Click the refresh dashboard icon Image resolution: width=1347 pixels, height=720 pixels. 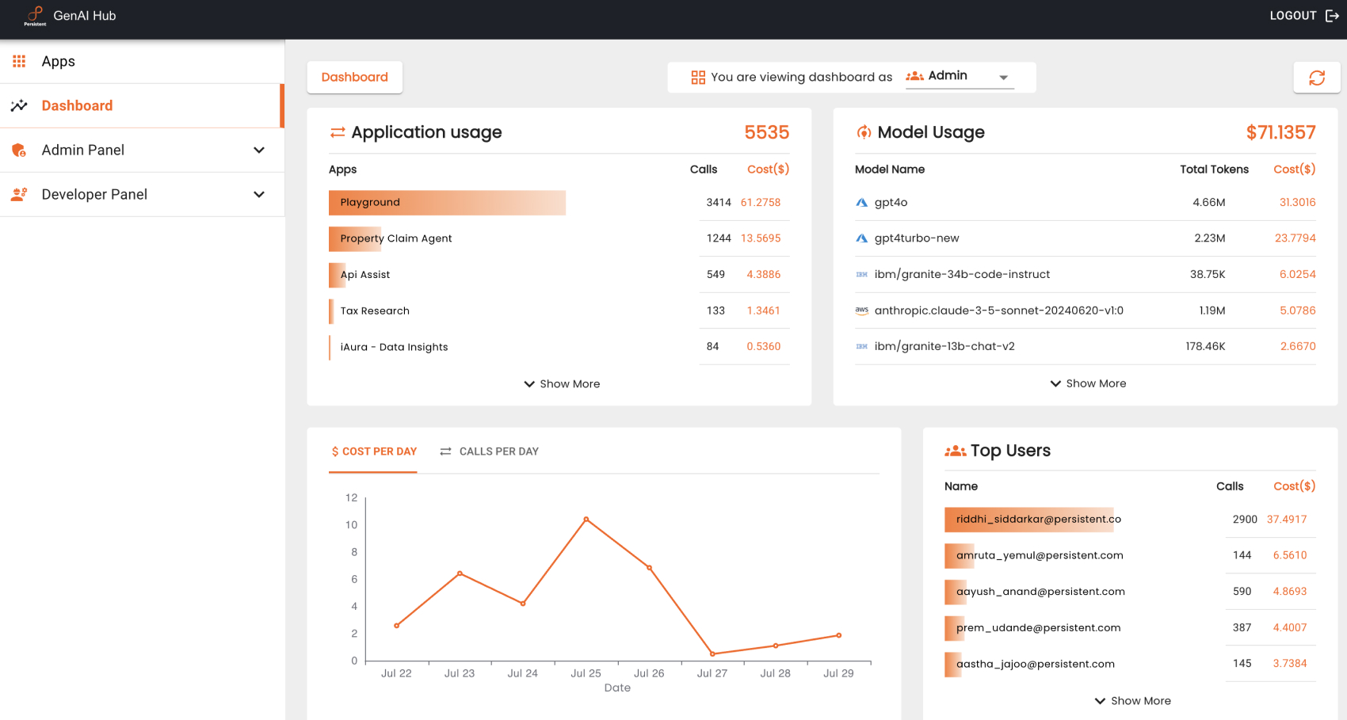click(x=1317, y=77)
